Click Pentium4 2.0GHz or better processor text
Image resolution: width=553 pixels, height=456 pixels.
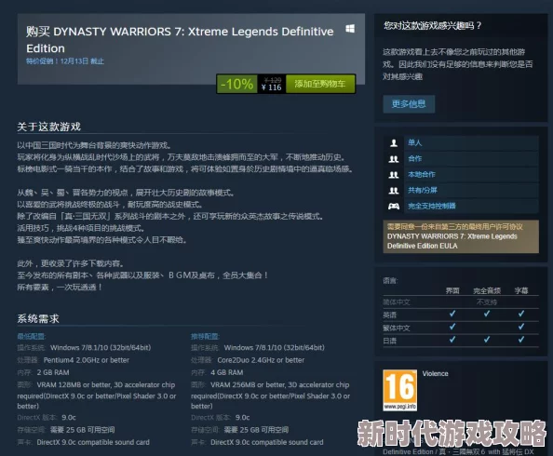pos(87,360)
